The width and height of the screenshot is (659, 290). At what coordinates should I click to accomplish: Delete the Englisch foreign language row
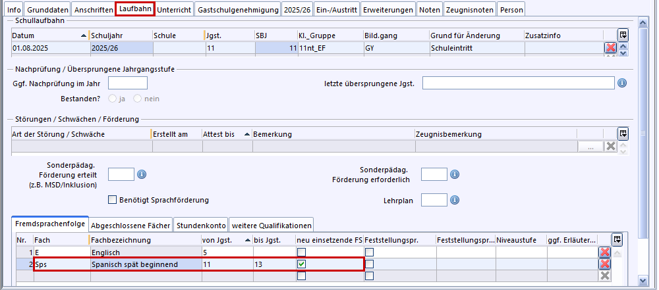tap(604, 252)
